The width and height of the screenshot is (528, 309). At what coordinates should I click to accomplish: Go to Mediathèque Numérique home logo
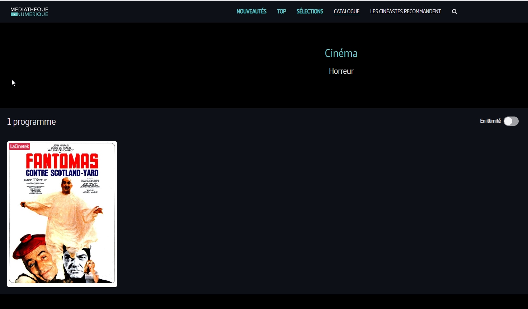pyautogui.click(x=29, y=12)
